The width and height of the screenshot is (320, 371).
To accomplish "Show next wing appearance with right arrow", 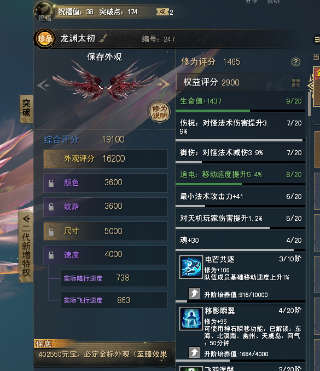I will pos(164,84).
